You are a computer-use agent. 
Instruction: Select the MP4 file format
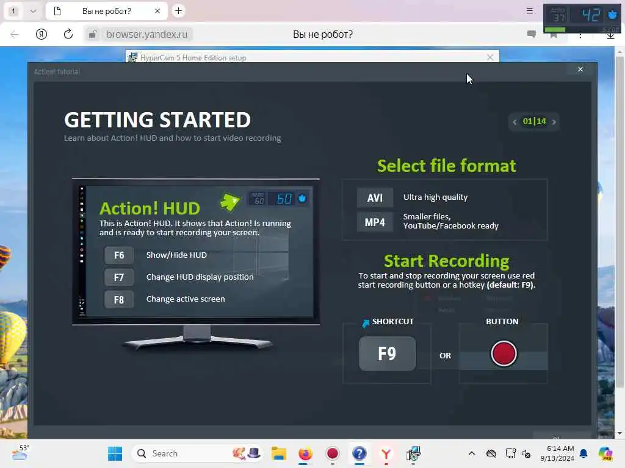pyautogui.click(x=375, y=222)
